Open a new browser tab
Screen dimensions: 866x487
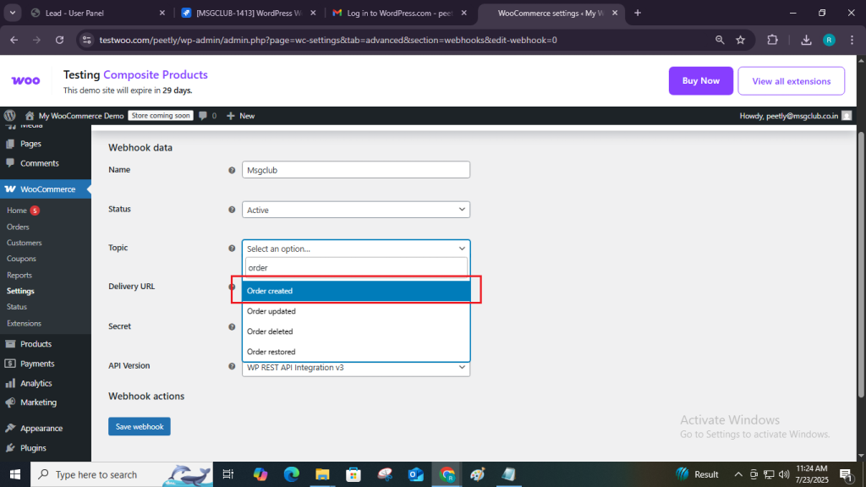coord(638,13)
